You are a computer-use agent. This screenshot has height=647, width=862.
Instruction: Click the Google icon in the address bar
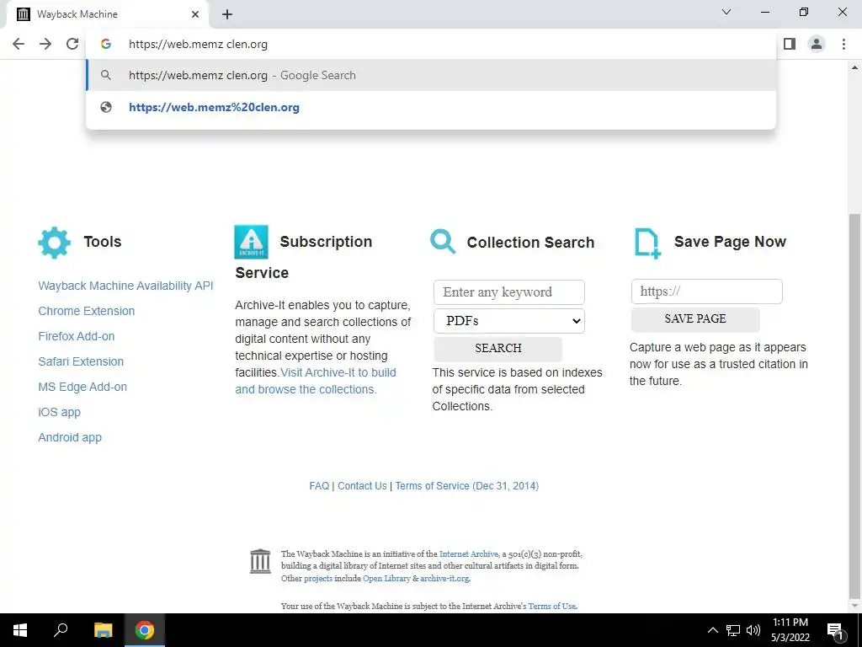coord(106,44)
